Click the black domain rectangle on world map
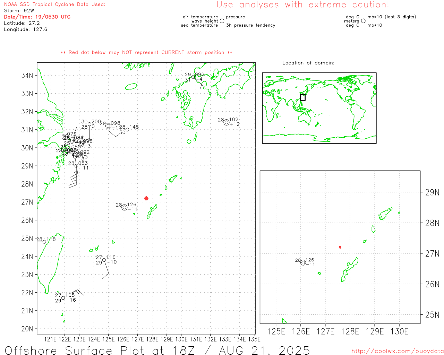The height and width of the screenshot is (355, 444). point(303,97)
